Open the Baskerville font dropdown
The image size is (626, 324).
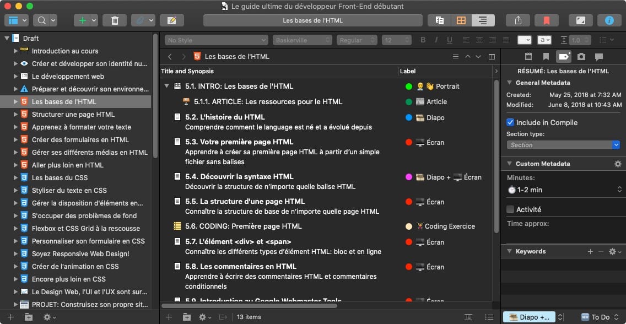click(x=302, y=40)
